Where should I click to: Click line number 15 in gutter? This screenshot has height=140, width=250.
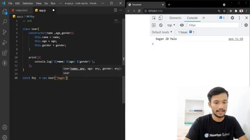coord(16,78)
